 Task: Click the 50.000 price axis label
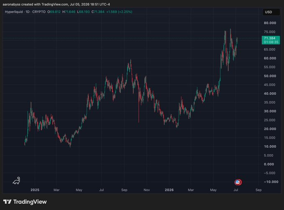click(x=270, y=76)
